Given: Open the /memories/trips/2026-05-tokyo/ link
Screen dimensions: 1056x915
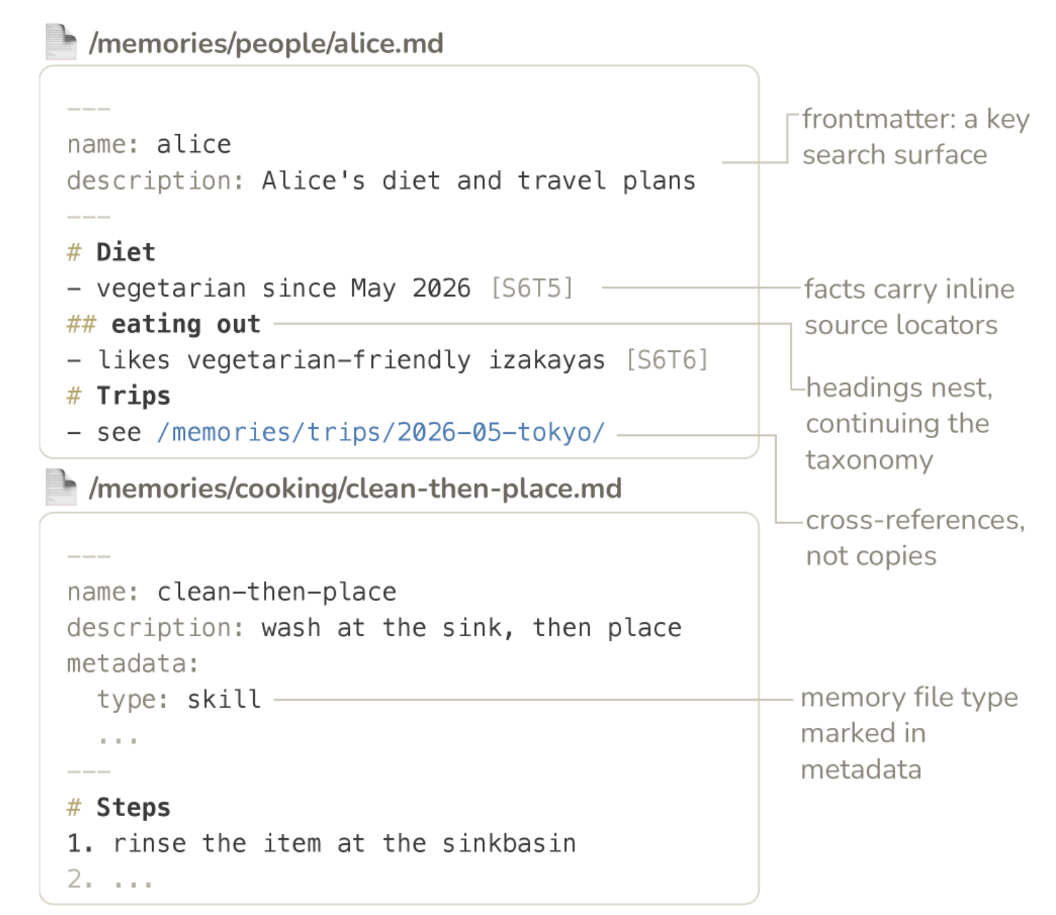Looking at the screenshot, I should [x=381, y=432].
